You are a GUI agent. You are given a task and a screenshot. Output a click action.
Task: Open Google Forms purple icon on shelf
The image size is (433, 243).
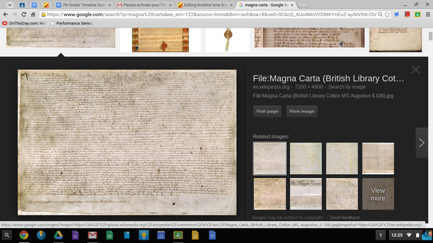(x=75, y=236)
